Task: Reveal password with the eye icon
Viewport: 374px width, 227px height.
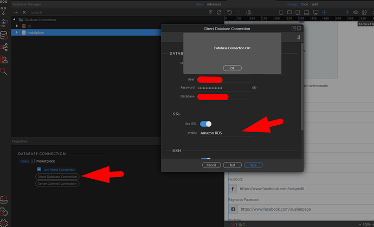Action: click(x=254, y=88)
